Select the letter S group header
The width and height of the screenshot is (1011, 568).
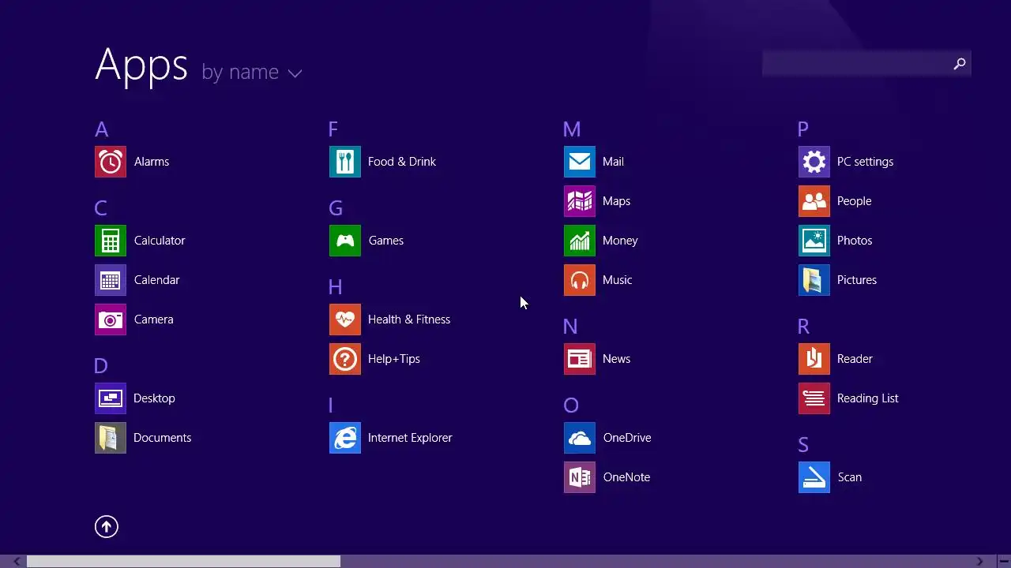tap(803, 445)
